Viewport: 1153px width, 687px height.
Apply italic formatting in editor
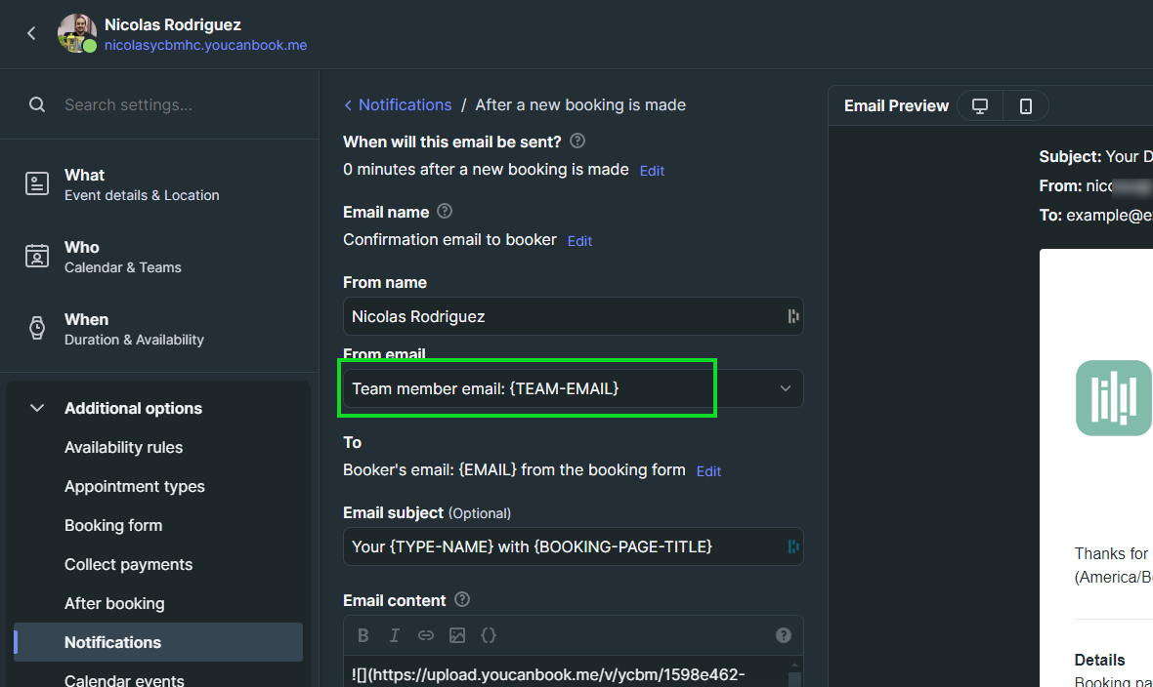click(394, 635)
